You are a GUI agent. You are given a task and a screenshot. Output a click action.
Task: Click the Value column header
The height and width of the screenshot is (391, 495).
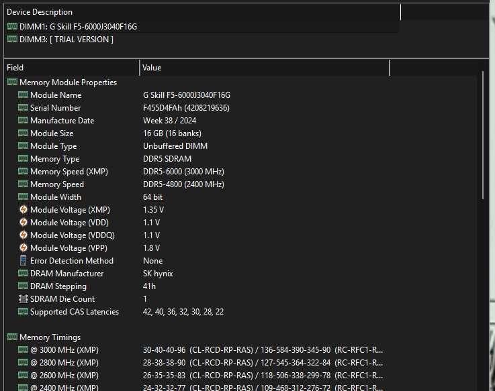265,68
